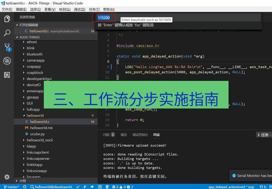Viewport: 272px width, 189px height.
Task: Open the 查看(V) menu
Action: [x=50, y=9]
